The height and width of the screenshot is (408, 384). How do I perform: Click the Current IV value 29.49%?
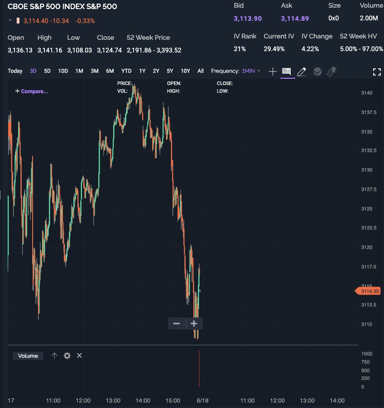pyautogui.click(x=274, y=49)
